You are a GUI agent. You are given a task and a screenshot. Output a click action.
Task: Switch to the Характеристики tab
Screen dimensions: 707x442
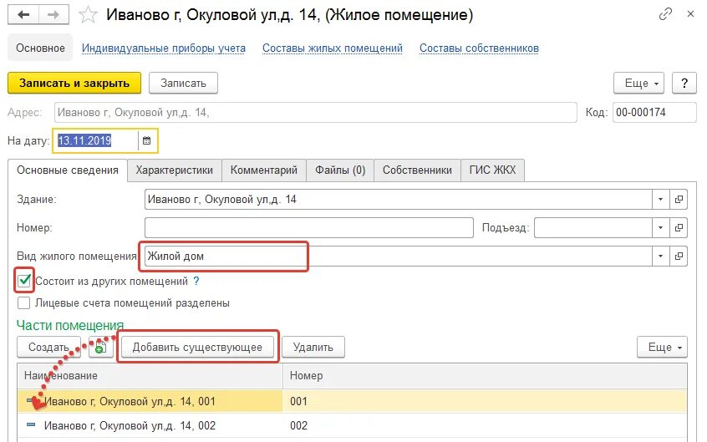pos(174,170)
